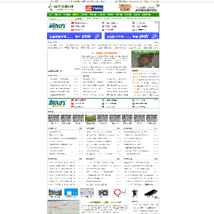
Task: Open the mountain landscape thumbnail
Action: [x=55, y=192]
